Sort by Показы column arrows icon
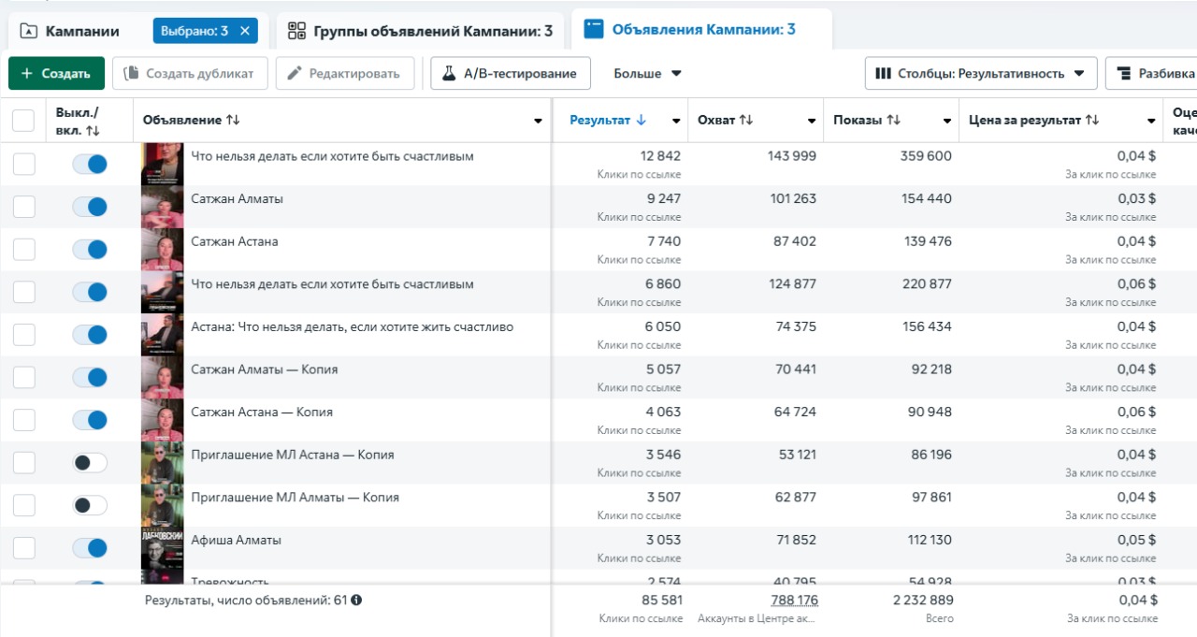Viewport: 1197px width, 637px height. point(894,121)
